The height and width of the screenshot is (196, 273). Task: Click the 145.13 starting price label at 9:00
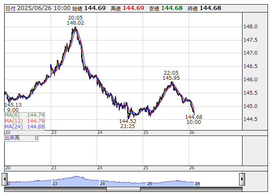[x=13, y=105]
